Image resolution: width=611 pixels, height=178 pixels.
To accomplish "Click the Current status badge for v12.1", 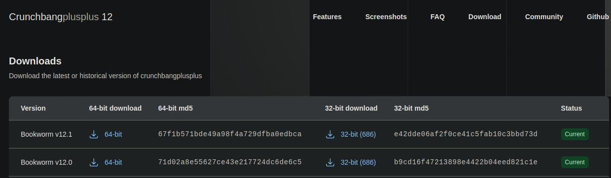I will point(575,134).
